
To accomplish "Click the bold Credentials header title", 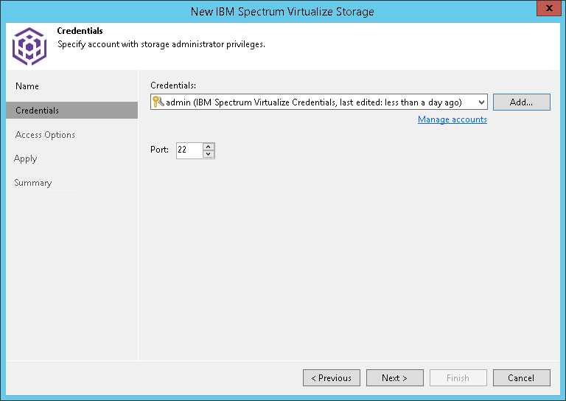I will 80,32.
